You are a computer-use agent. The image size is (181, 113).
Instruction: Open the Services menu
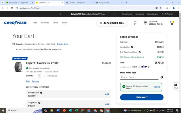pyautogui.click(x=45, y=23)
